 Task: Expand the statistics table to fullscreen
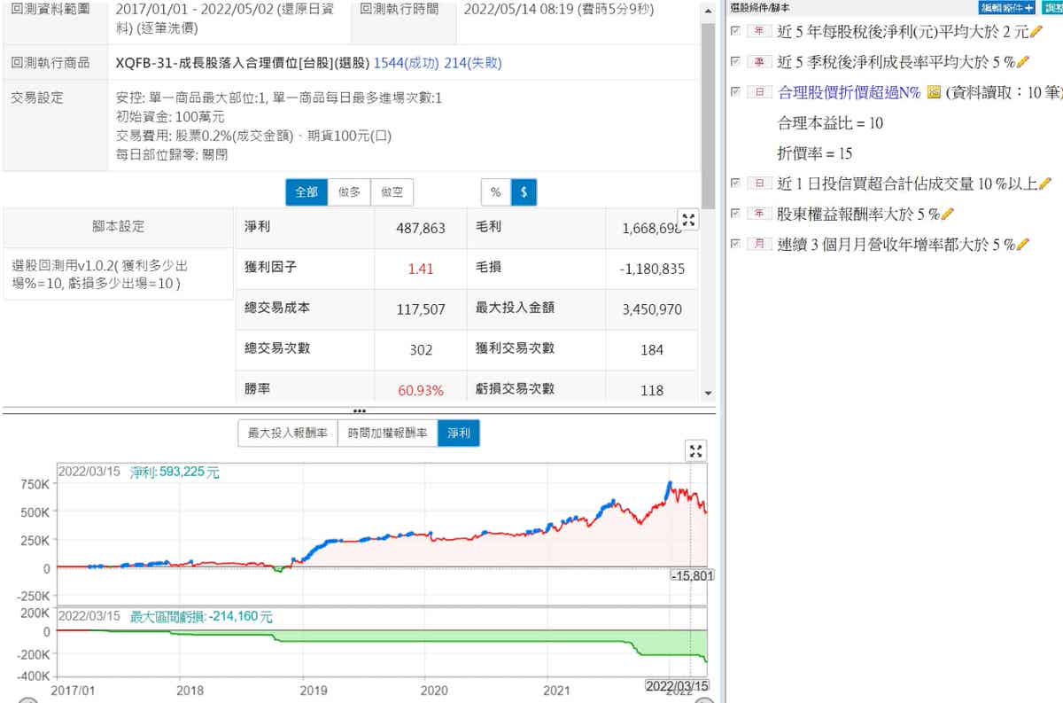click(688, 220)
